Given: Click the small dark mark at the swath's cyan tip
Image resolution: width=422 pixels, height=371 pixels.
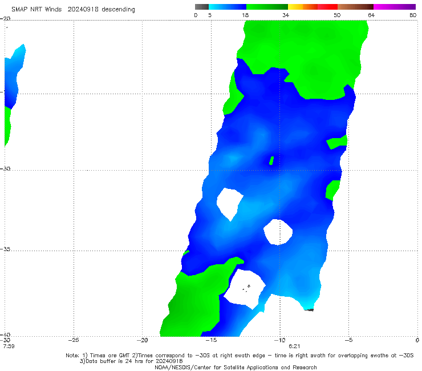Looking at the screenshot, I should [309, 310].
